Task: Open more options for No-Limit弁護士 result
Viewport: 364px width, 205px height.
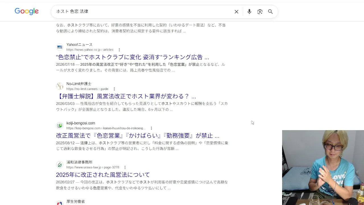Action: (x=114, y=89)
